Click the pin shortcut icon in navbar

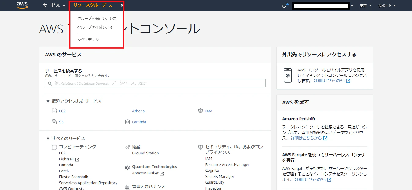pos(122,5)
